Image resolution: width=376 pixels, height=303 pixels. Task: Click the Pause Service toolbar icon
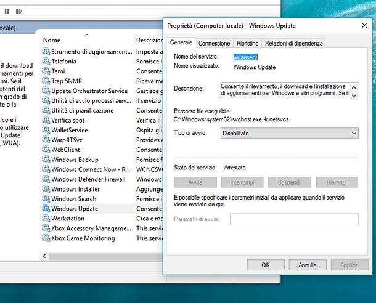point(7,11)
